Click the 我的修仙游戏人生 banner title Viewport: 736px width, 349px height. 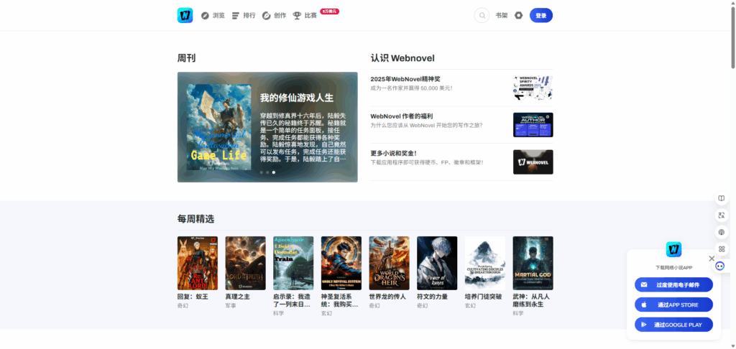[297, 98]
